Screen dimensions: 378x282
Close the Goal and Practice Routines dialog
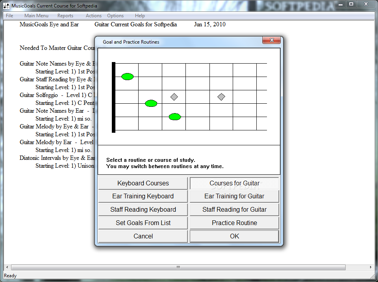coord(271,40)
